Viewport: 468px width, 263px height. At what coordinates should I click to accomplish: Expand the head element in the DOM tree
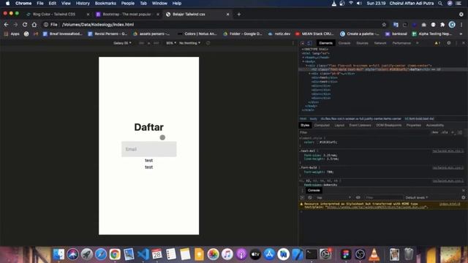pos(303,57)
